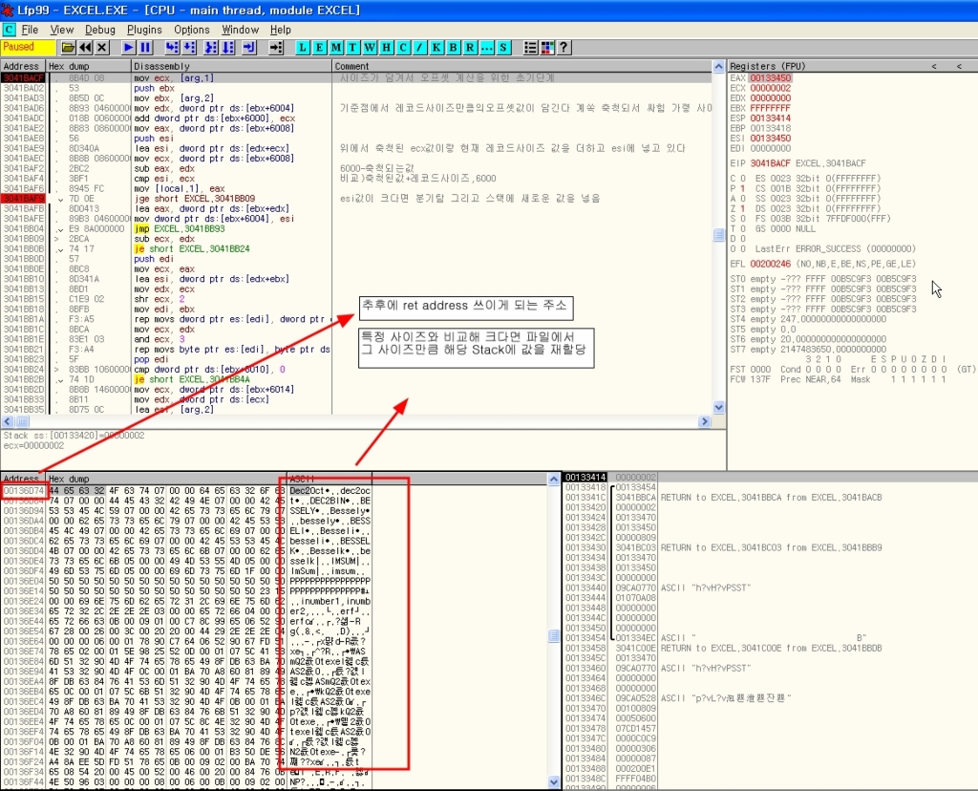This screenshot has width=978, height=791.
Task: Select the 'je short EXCEL.3041BB24' instruction
Action: [x=192, y=248]
